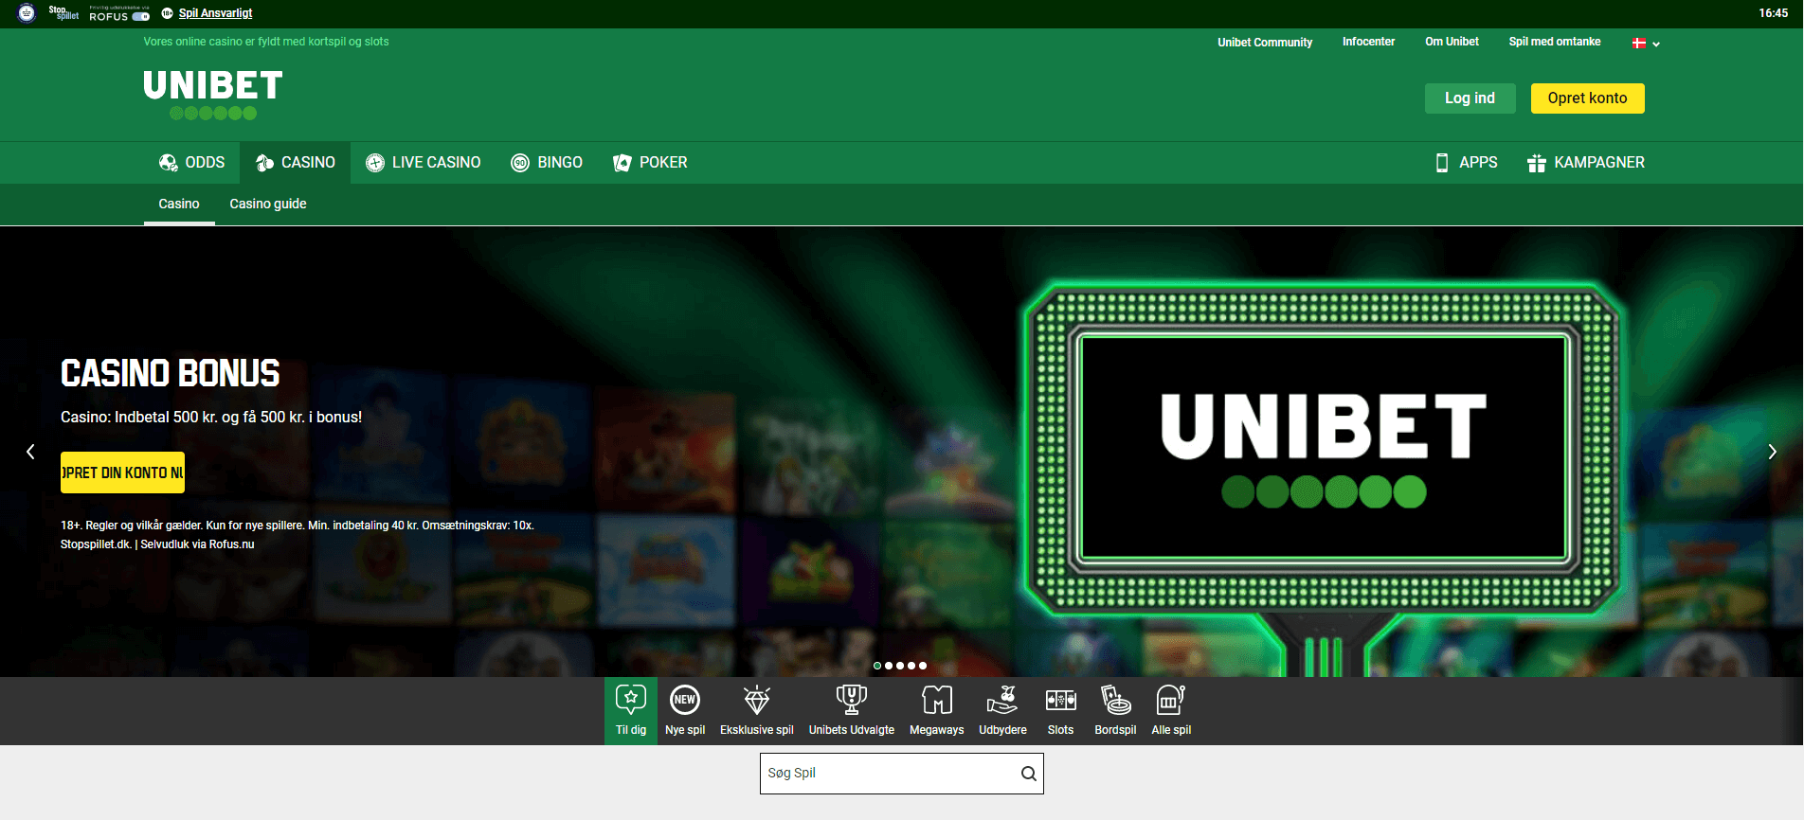1804x820 pixels.
Task: Go to previous banner slide arrow
Action: [x=30, y=452]
